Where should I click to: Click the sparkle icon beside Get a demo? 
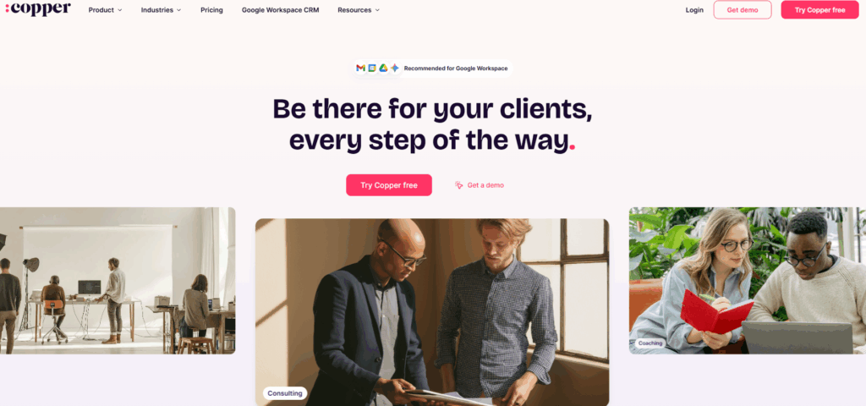459,185
